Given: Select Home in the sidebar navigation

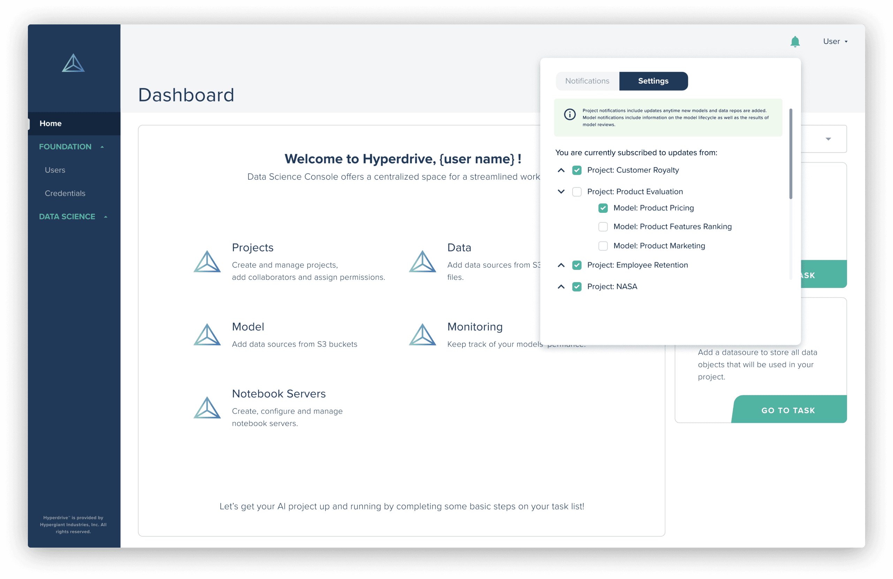Looking at the screenshot, I should [50, 123].
